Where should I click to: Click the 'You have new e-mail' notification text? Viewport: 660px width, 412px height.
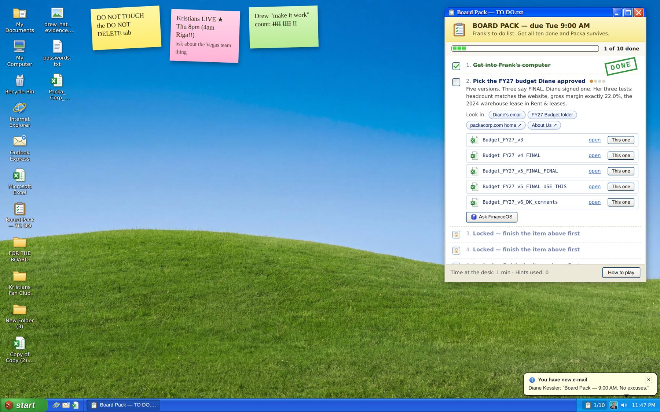click(x=562, y=380)
